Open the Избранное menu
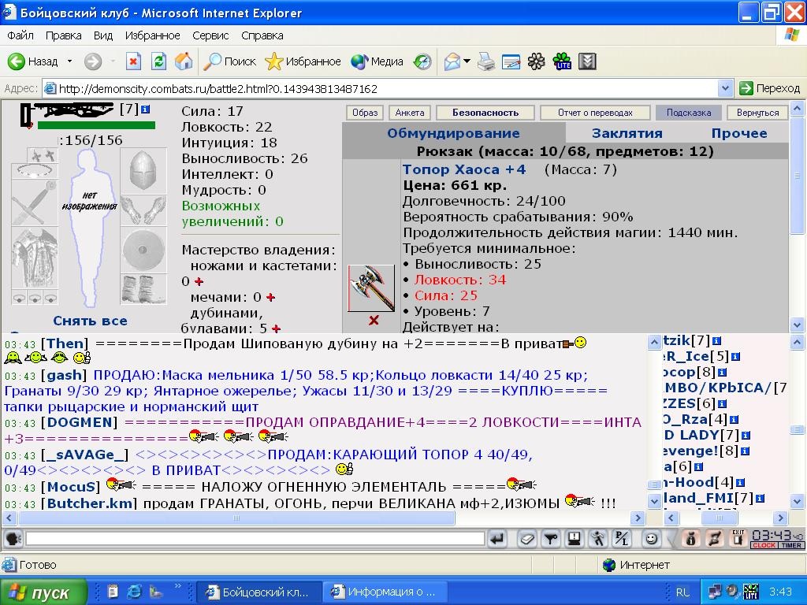The height and width of the screenshot is (605, 807). click(x=152, y=35)
